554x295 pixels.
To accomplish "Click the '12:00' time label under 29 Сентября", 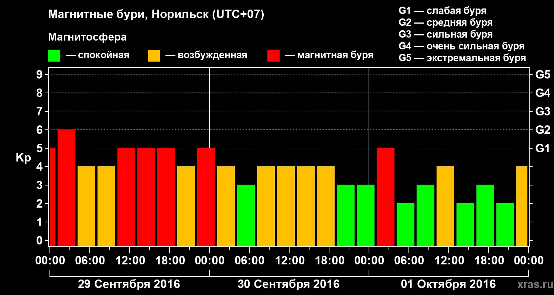I will (131, 261).
